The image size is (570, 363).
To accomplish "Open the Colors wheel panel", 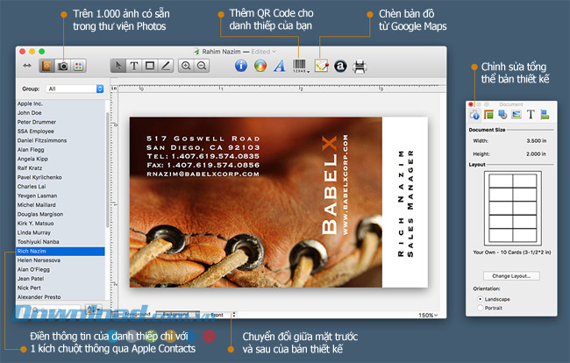I will click(260, 66).
